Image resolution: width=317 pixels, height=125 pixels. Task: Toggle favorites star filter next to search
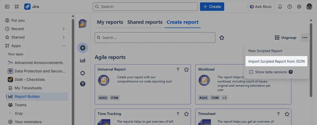[222, 38]
